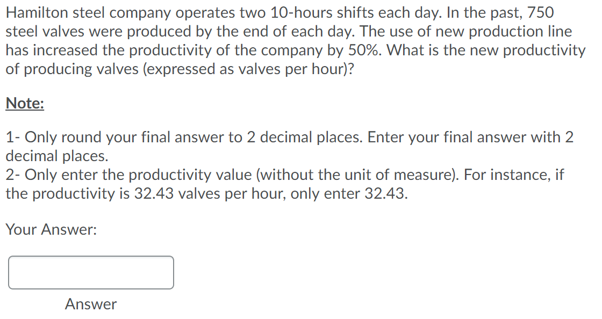Click the left edge of the answer box
Viewport: 602px width, 319px height.
click(x=10, y=272)
